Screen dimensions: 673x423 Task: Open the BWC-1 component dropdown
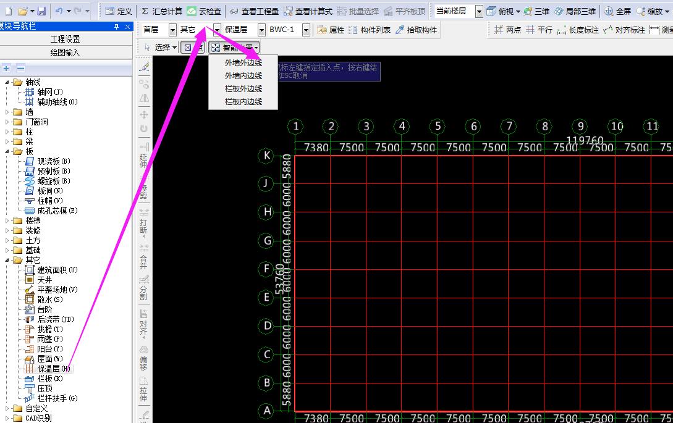(306, 30)
